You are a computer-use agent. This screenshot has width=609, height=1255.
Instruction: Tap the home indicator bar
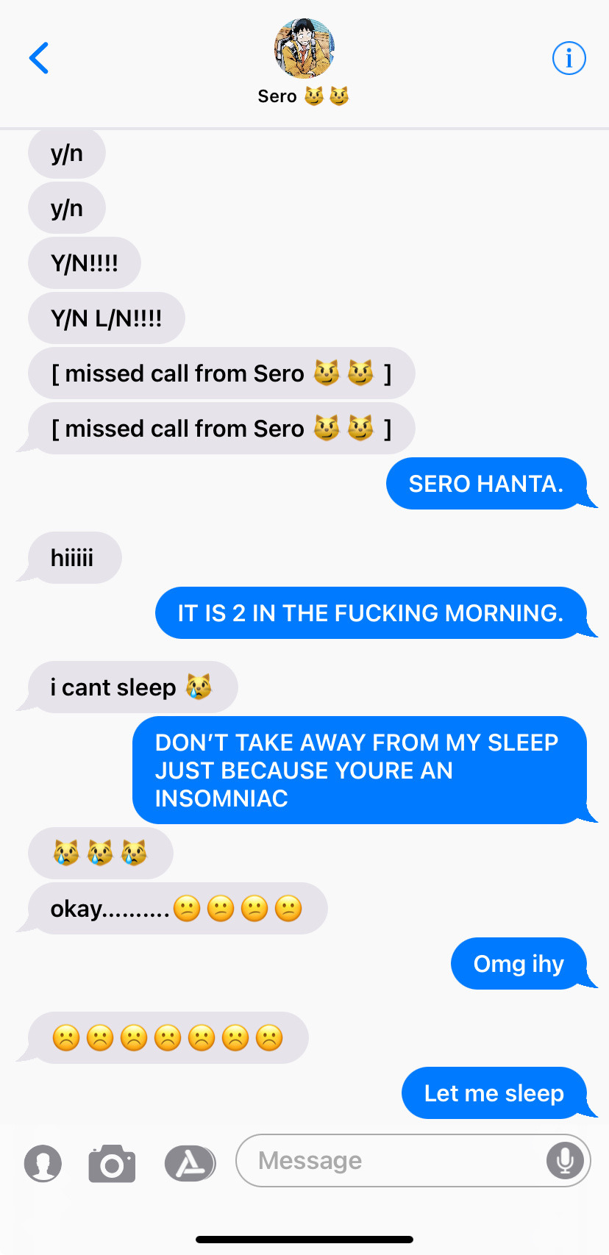304,1239
